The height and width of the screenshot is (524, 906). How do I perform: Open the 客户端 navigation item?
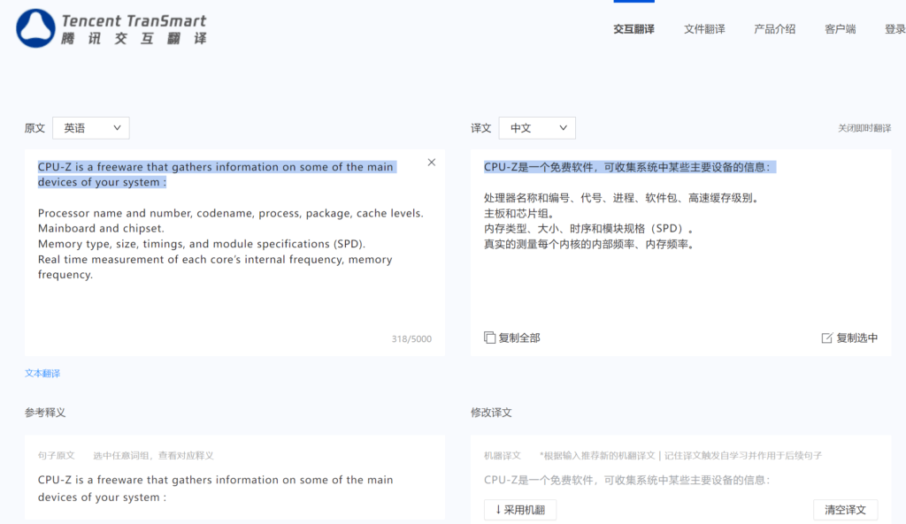pos(840,29)
